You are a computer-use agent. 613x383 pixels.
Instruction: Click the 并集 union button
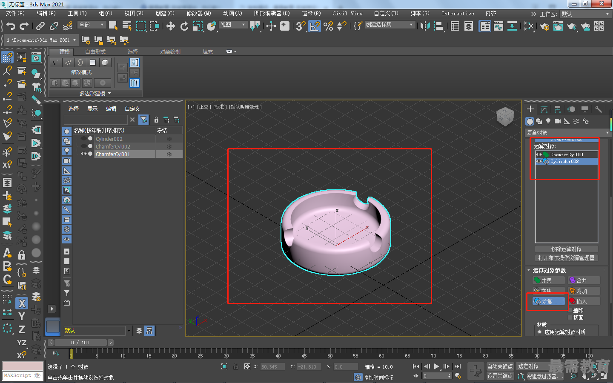(549, 280)
